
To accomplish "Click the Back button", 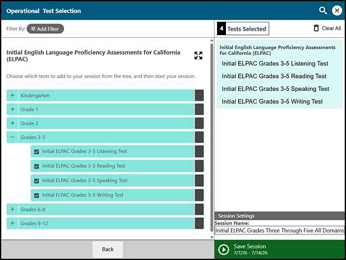I will (x=108, y=249).
